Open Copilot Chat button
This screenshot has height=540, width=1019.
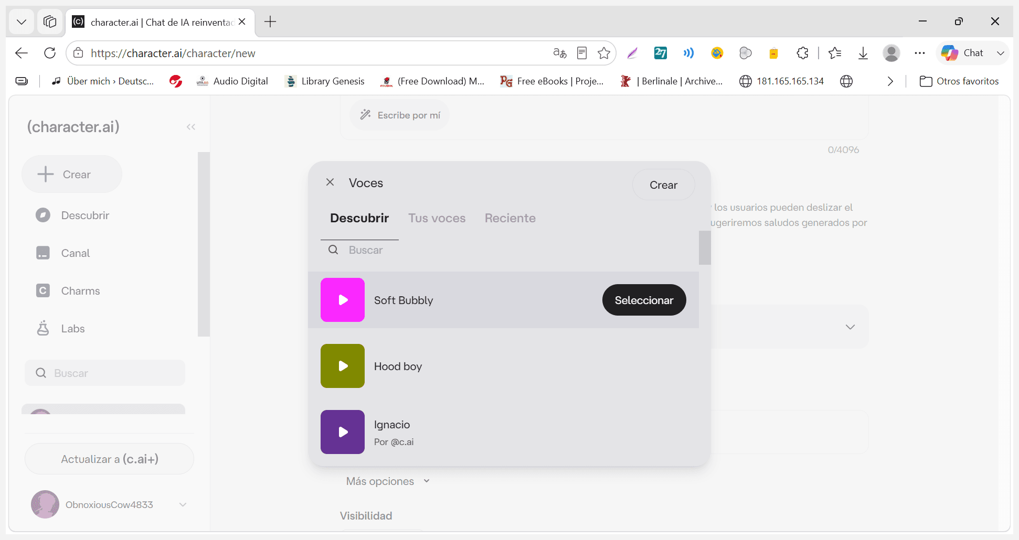click(x=962, y=53)
